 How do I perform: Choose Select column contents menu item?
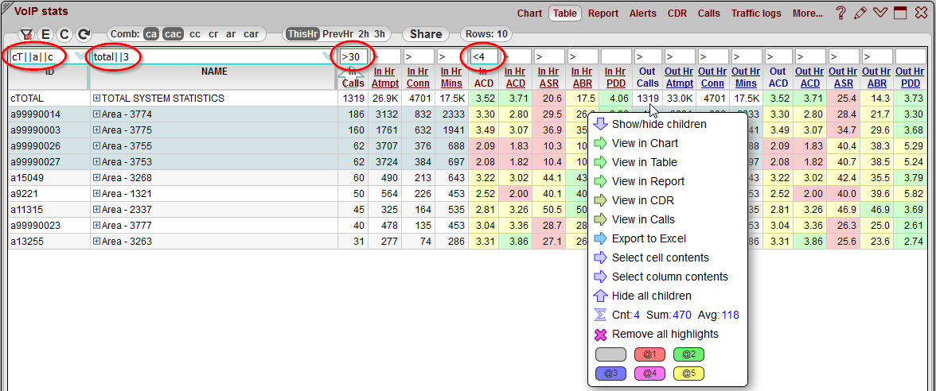[x=670, y=277]
